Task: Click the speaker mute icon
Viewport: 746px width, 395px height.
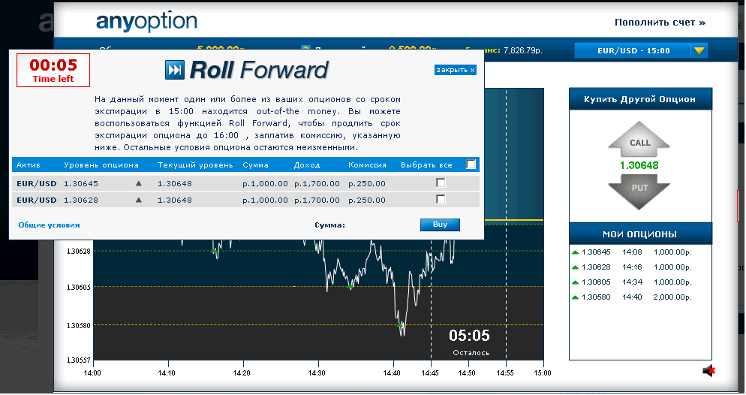Action: tap(709, 371)
